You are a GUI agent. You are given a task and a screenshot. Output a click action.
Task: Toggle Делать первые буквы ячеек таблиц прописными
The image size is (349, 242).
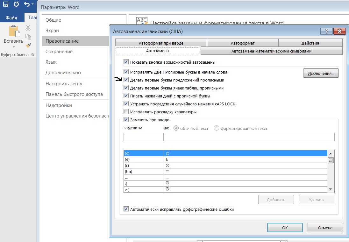(x=126, y=88)
